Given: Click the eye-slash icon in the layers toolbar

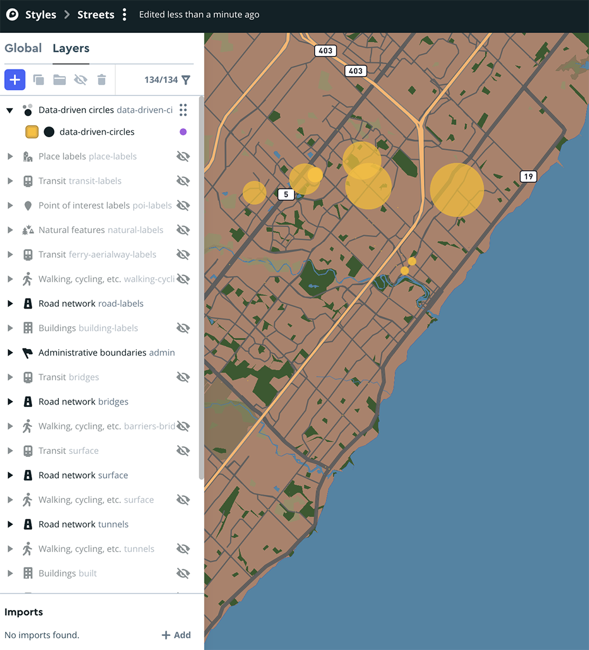Looking at the screenshot, I should point(81,79).
